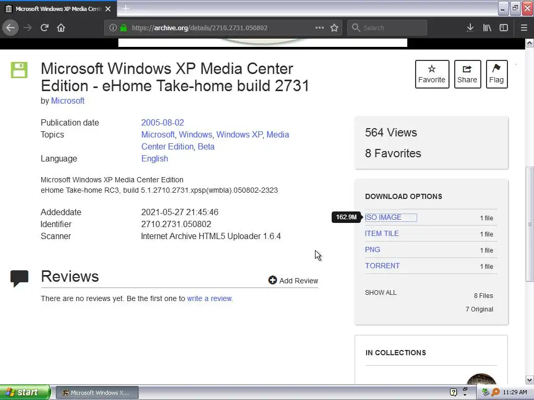Click the Microsoft topic link
The height and width of the screenshot is (400, 534).
point(157,135)
